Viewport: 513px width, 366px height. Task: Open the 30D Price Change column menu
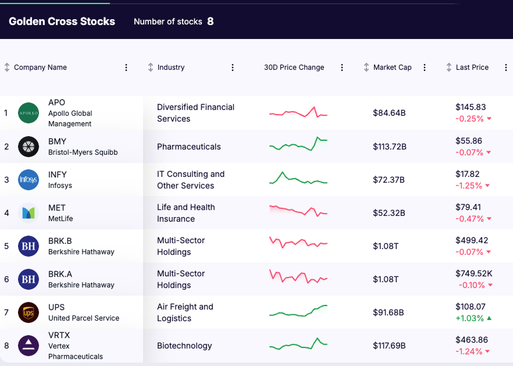pos(343,67)
